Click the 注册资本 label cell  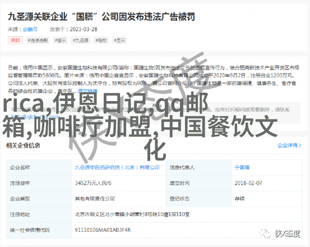click(39, 183)
